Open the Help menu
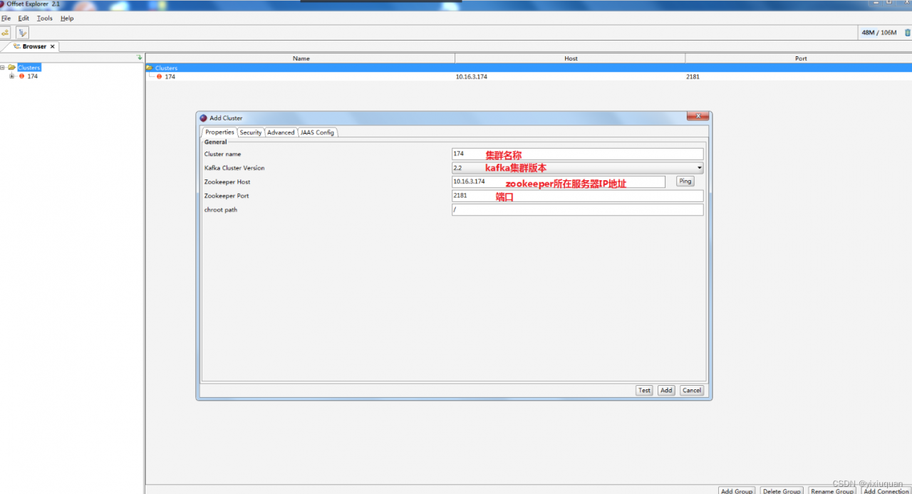Screen dimensions: 912x494 pyautogui.click(x=67, y=19)
